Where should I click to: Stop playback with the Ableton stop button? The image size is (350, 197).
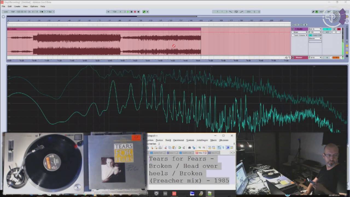132,12
